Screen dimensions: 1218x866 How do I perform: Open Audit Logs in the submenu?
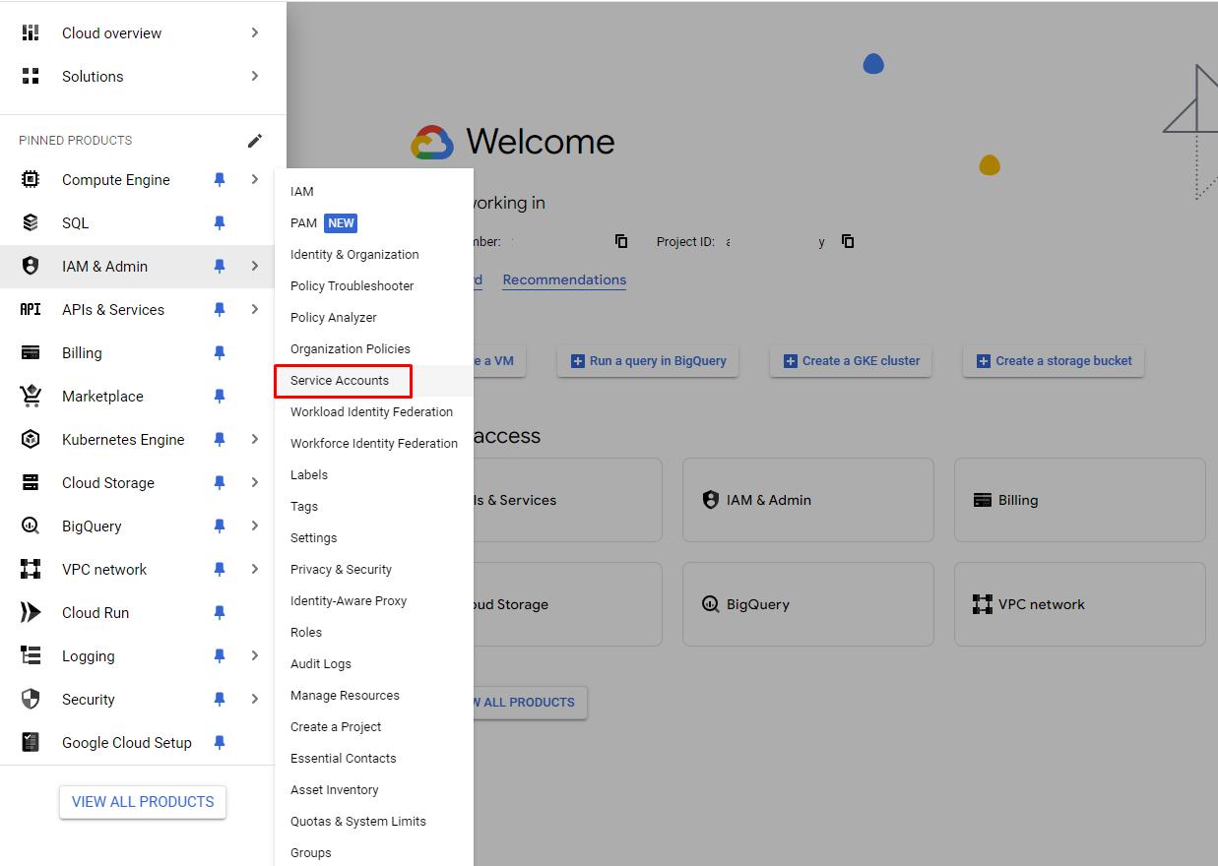pyautogui.click(x=374, y=664)
